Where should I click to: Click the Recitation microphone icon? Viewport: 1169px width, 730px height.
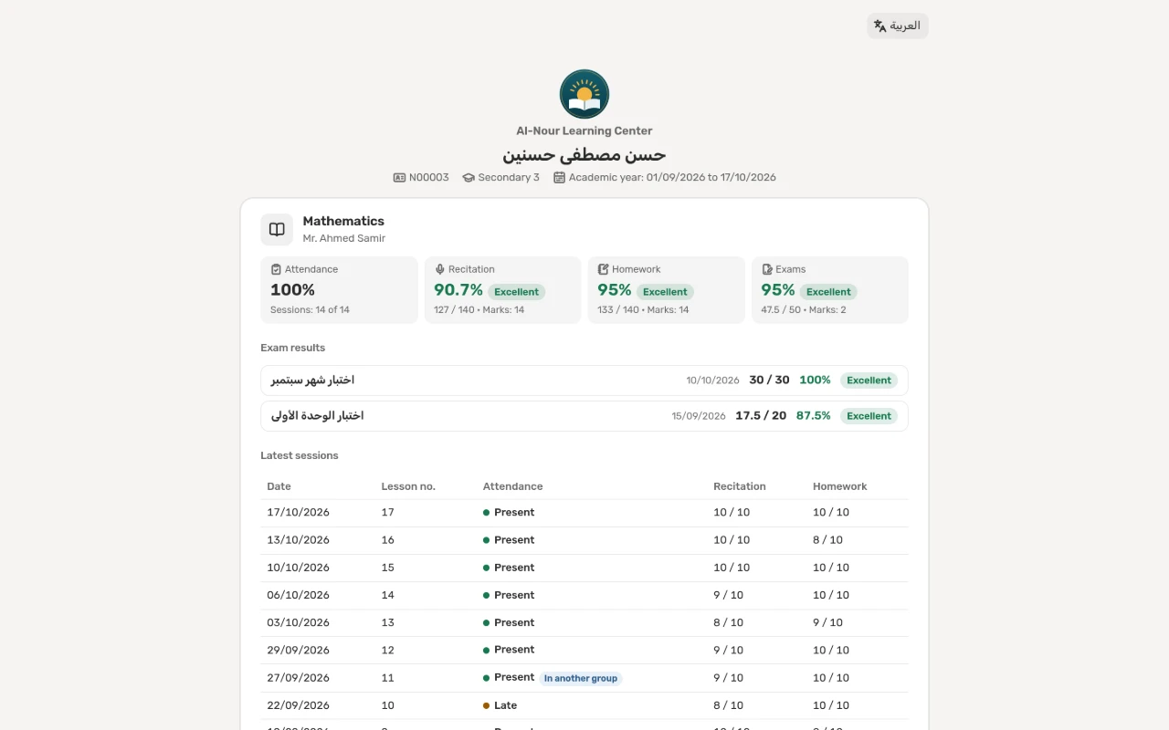pyautogui.click(x=439, y=269)
